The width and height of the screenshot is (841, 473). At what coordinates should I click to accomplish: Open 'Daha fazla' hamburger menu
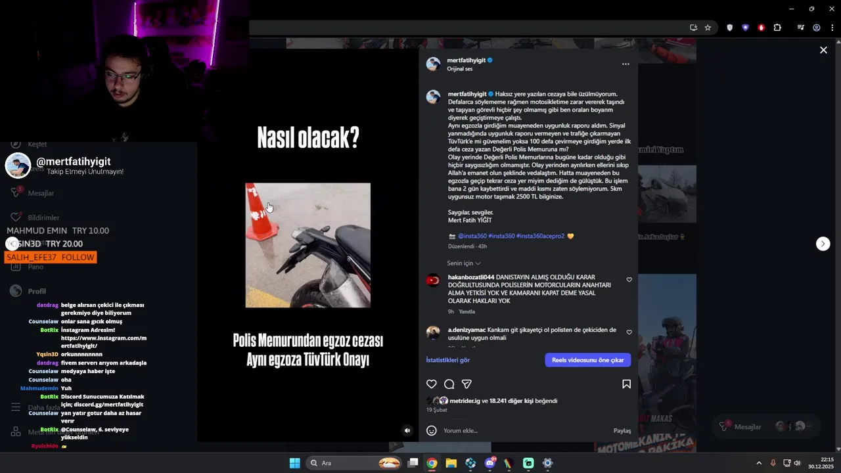pyautogui.click(x=16, y=407)
